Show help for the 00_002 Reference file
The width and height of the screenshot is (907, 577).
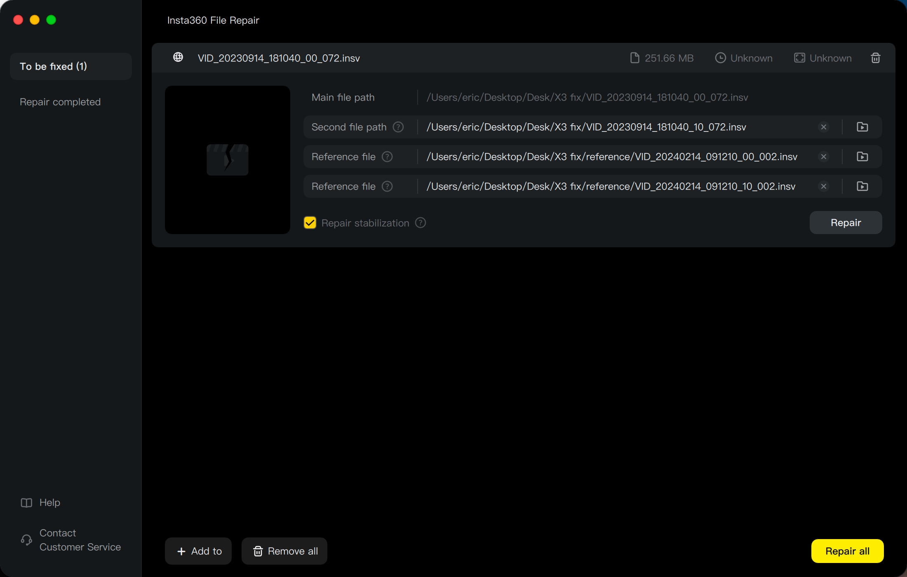(387, 157)
